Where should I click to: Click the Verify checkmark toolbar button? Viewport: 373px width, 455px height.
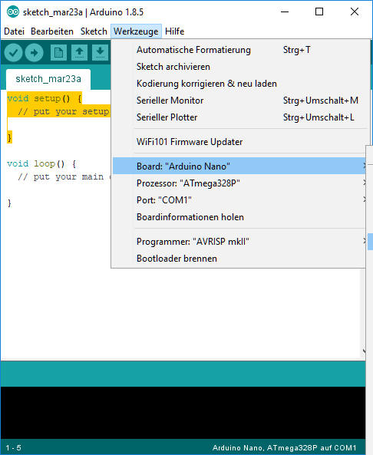point(13,52)
